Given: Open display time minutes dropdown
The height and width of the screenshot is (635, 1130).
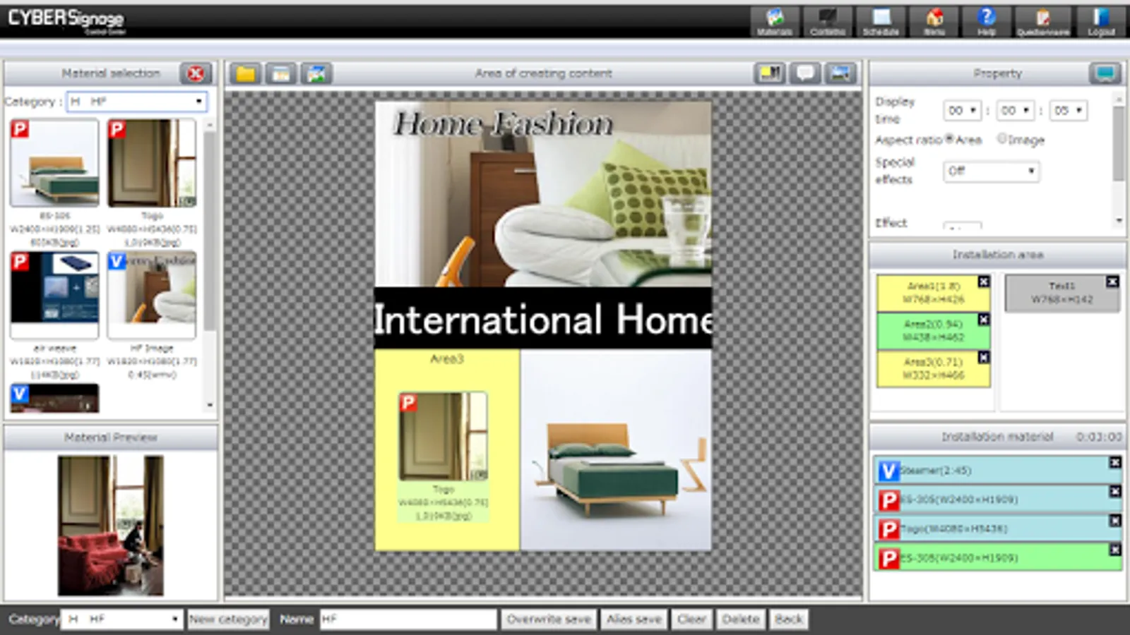Looking at the screenshot, I should pos(1015,111).
